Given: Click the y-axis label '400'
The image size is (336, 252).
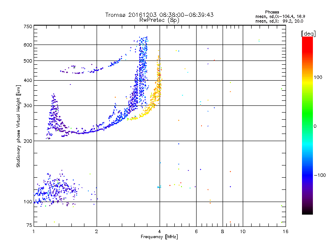Looking at the screenshot, I should [28, 81].
